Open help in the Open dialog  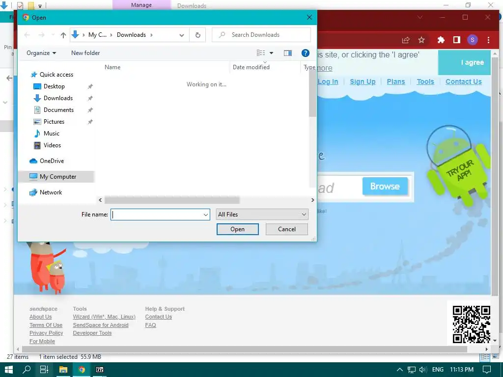tap(306, 53)
